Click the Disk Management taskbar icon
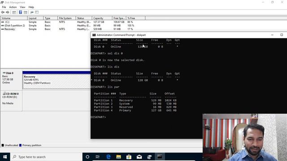This screenshot has height=161, width=287. pyautogui.click(x=149, y=157)
